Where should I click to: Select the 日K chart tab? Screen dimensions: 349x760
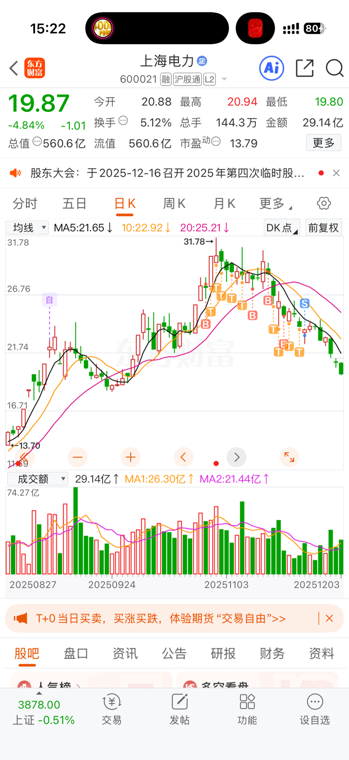click(125, 203)
